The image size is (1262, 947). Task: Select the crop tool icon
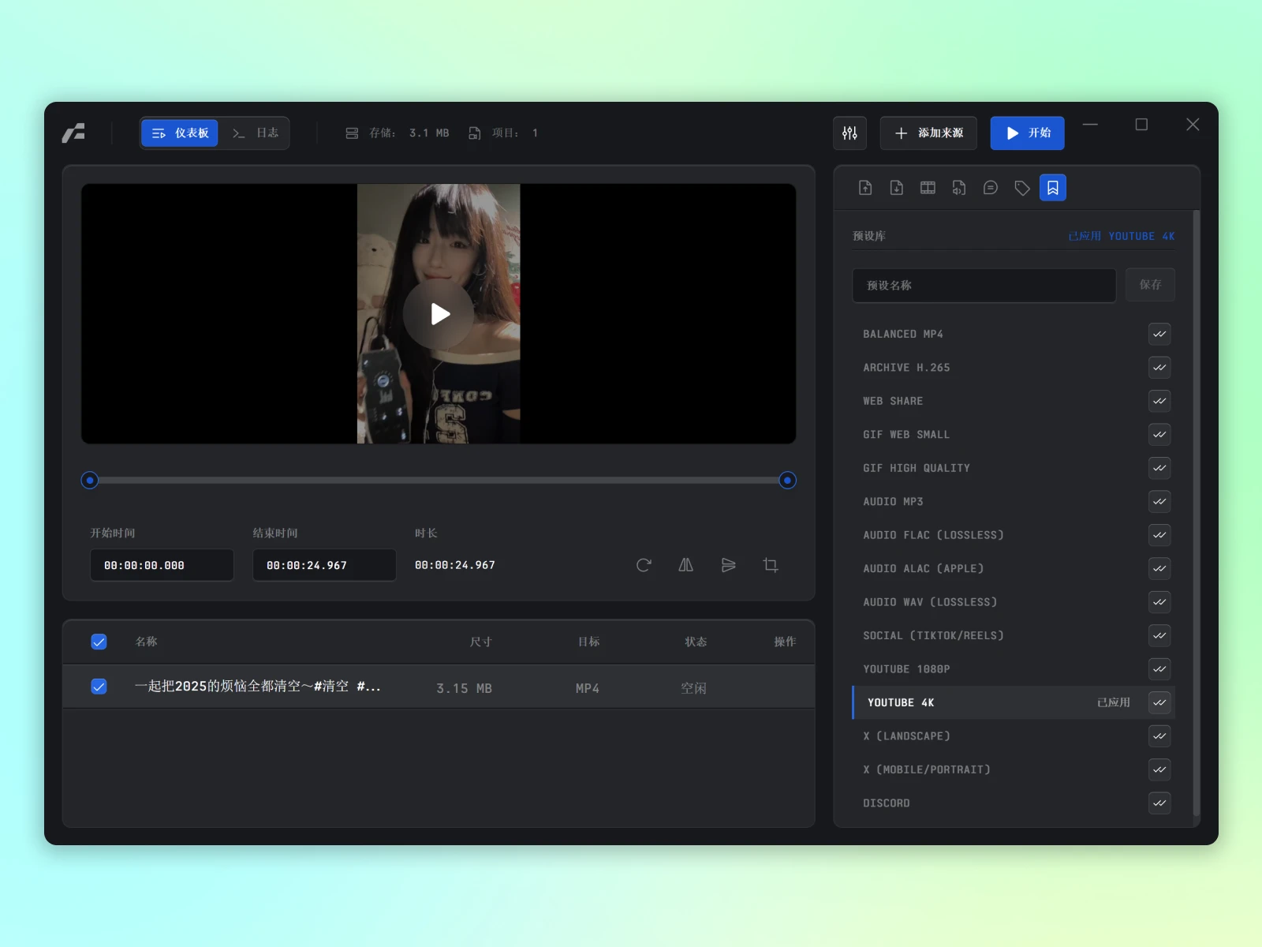coord(771,565)
